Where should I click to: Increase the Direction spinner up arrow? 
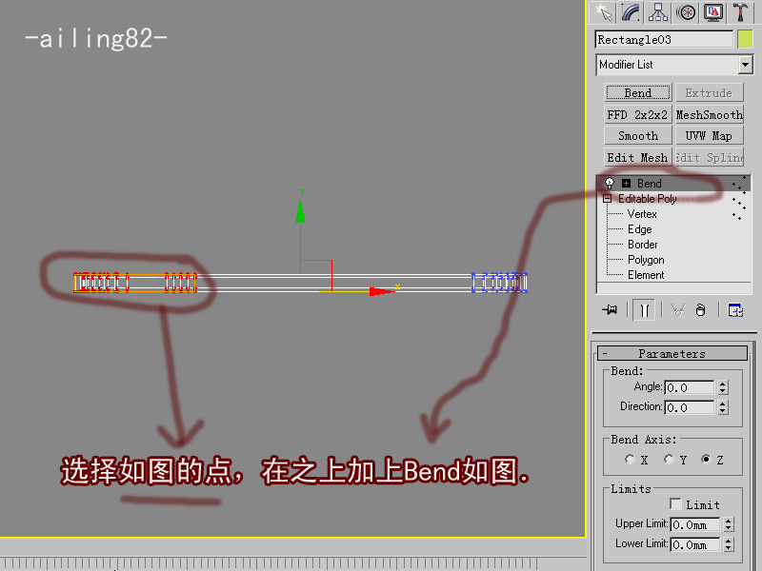tap(723, 404)
